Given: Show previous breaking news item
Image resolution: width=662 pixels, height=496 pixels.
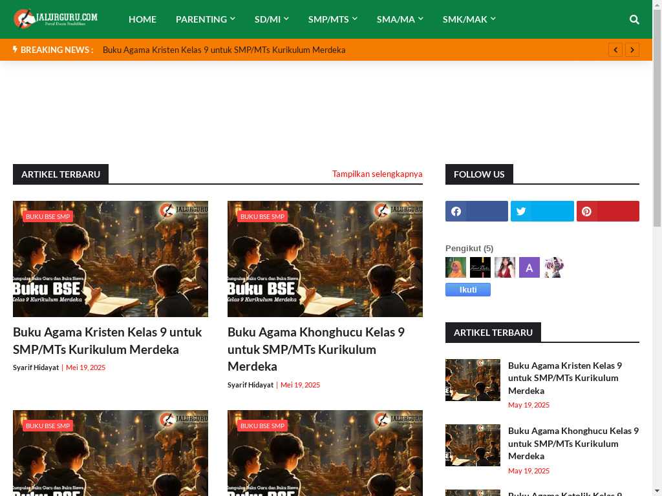Looking at the screenshot, I should [x=615, y=50].
